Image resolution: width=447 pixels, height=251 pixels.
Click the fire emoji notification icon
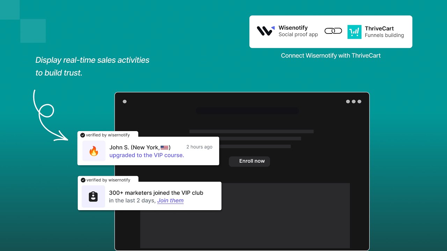[x=94, y=151]
